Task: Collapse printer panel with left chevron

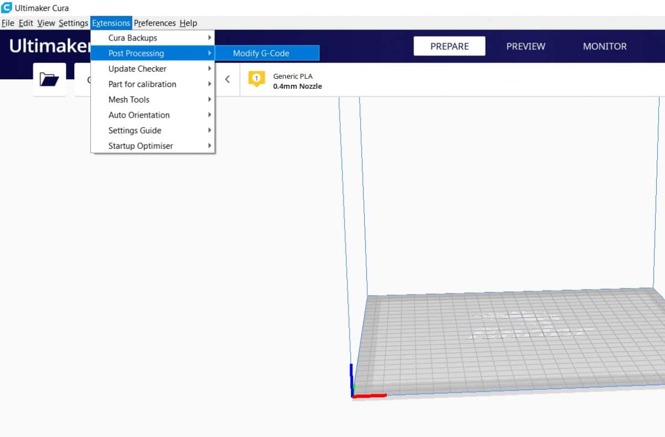Action: click(227, 79)
